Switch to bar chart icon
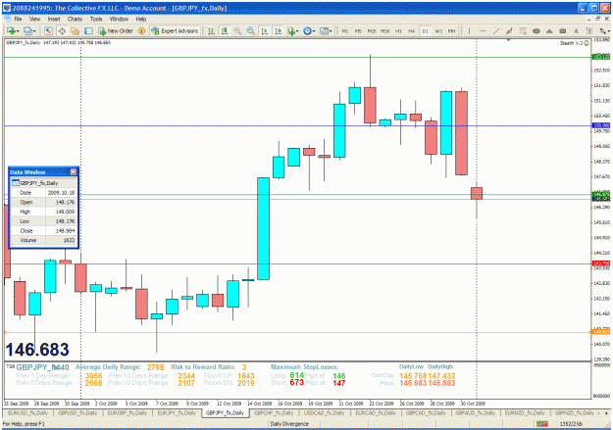The width and height of the screenshot is (613, 430). click(x=211, y=30)
